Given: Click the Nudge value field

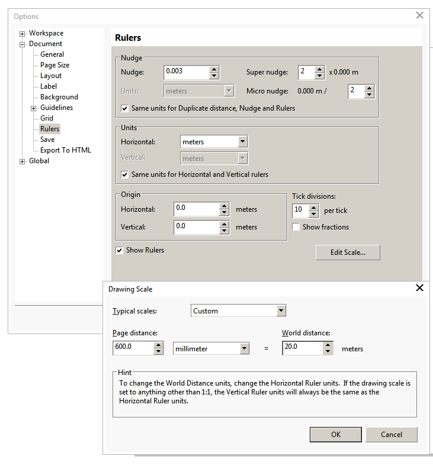Looking at the screenshot, I should tap(187, 73).
